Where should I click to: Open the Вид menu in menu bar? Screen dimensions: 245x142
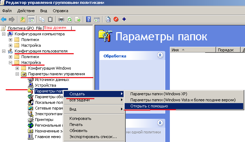click(43, 11)
